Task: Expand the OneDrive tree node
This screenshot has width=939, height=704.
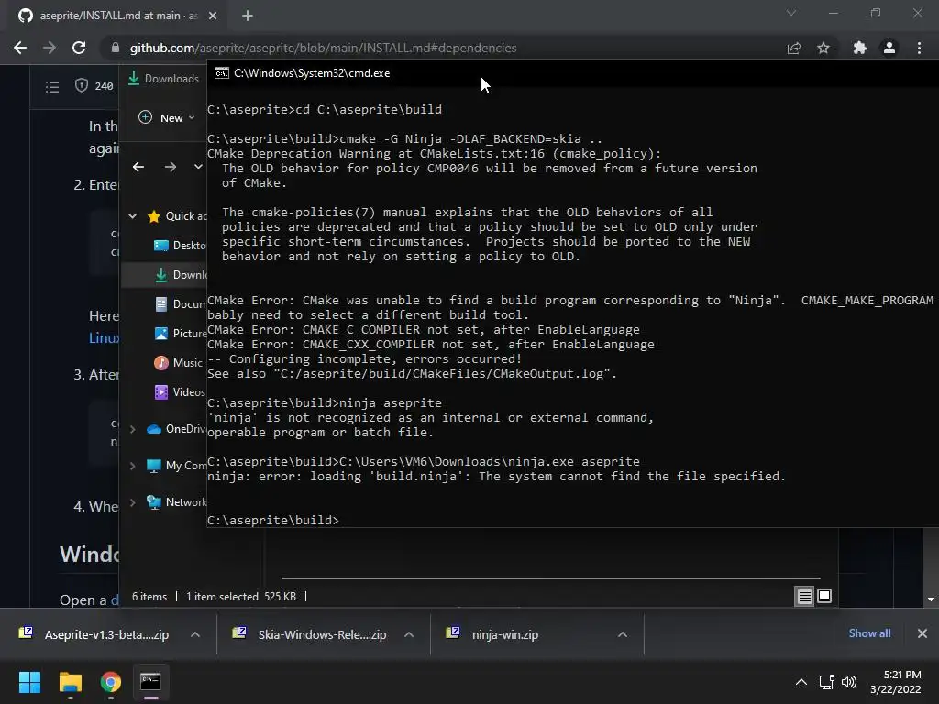Action: (x=132, y=429)
